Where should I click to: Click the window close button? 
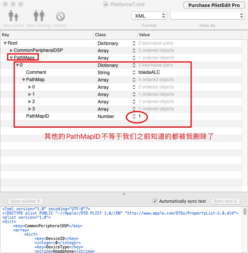pyautogui.click(x=5, y=4)
